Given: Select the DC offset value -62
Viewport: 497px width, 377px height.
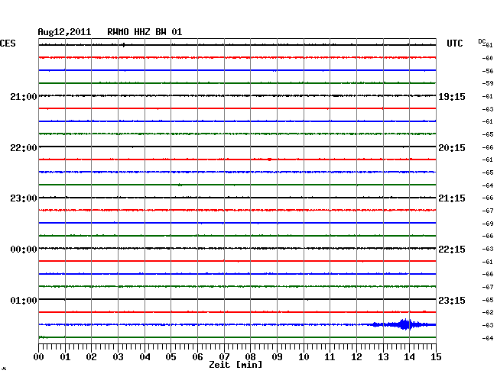Looking at the screenshot, I should tap(488, 312).
